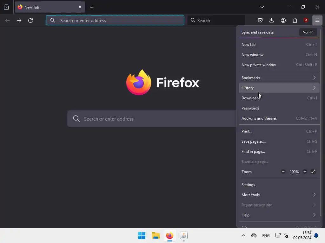Switch the ENG input language
This screenshot has height=243, width=325.
pyautogui.click(x=266, y=235)
